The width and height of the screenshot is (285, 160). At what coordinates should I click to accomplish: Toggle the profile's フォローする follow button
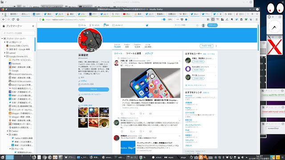206,46
